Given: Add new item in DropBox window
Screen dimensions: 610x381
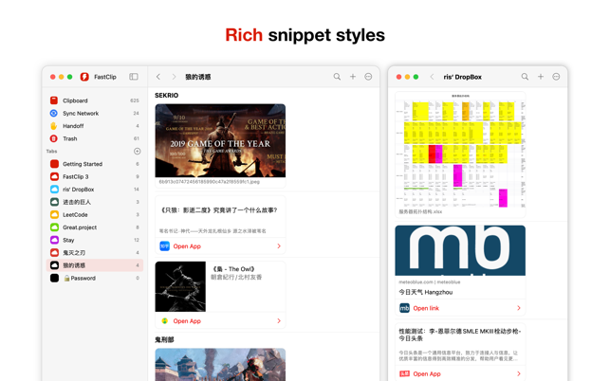Looking at the screenshot, I should coord(541,77).
